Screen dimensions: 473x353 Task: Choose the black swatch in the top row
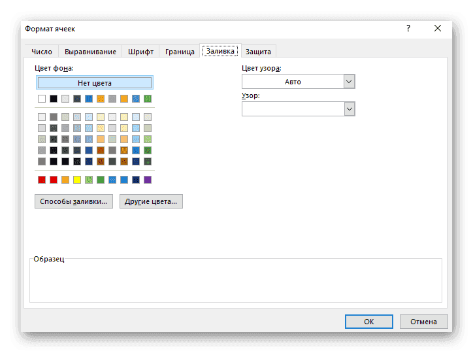tap(54, 99)
